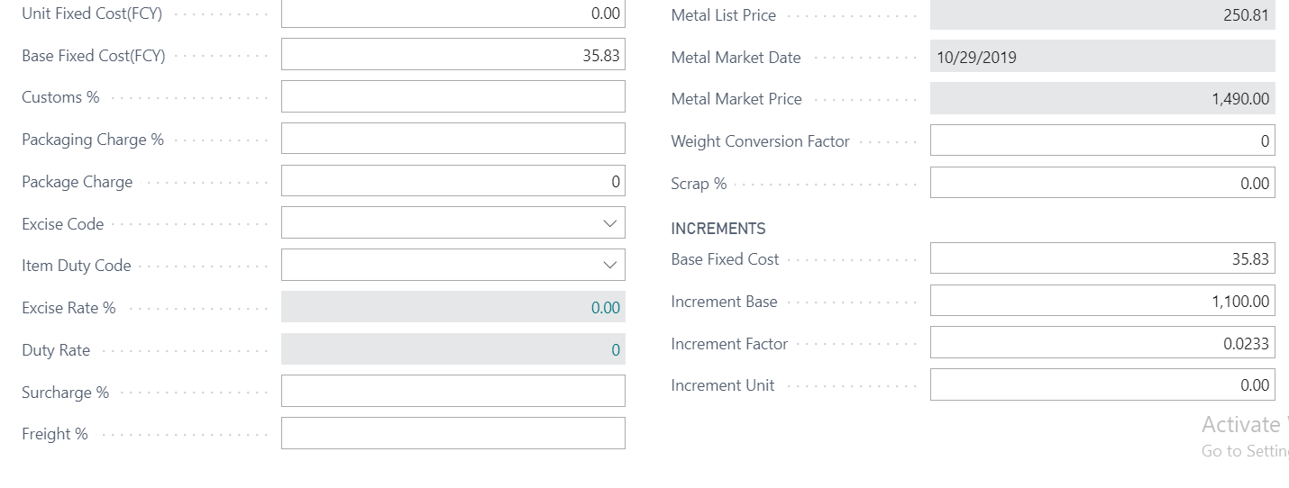The width and height of the screenshot is (1289, 488).
Task: Select the Freight % input field
Action: 453,433
